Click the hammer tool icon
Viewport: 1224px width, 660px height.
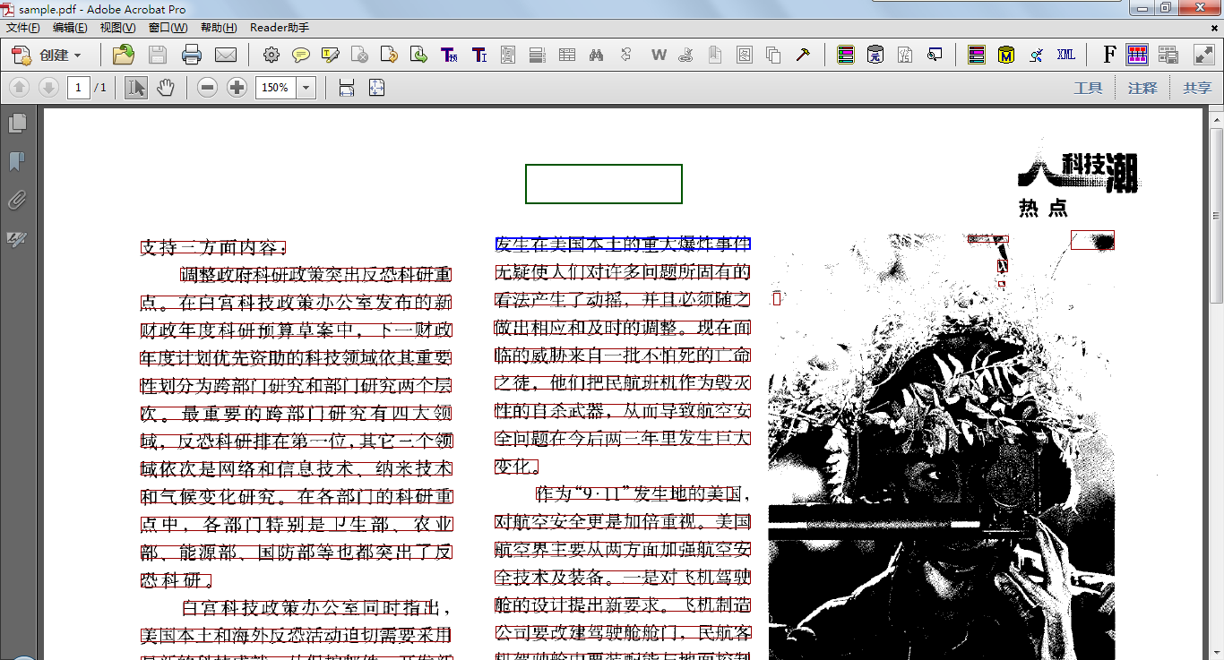(803, 55)
